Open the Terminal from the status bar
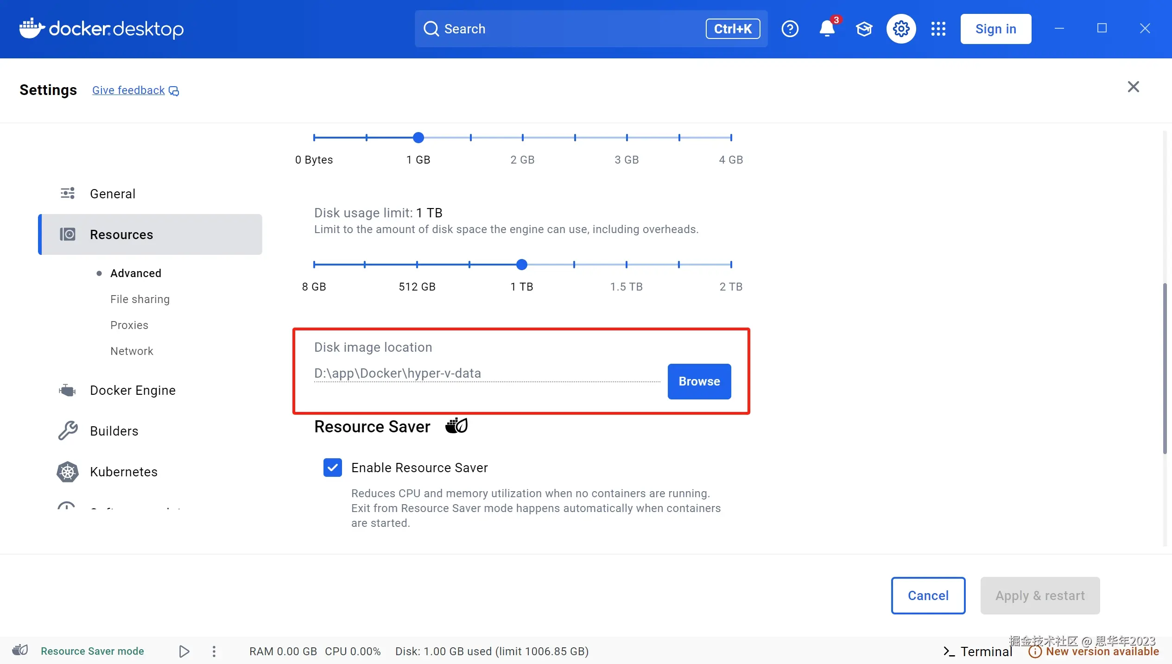Viewport: 1172px width, 664px height. pyautogui.click(x=978, y=651)
